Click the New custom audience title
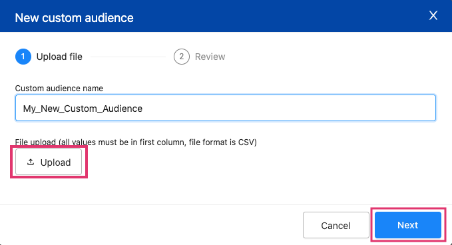Image resolution: width=452 pixels, height=245 pixels. tap(74, 18)
